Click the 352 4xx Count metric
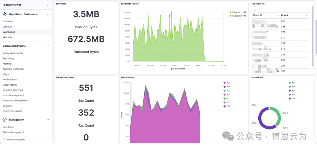This screenshot has width=317, height=149. pyautogui.click(x=86, y=113)
